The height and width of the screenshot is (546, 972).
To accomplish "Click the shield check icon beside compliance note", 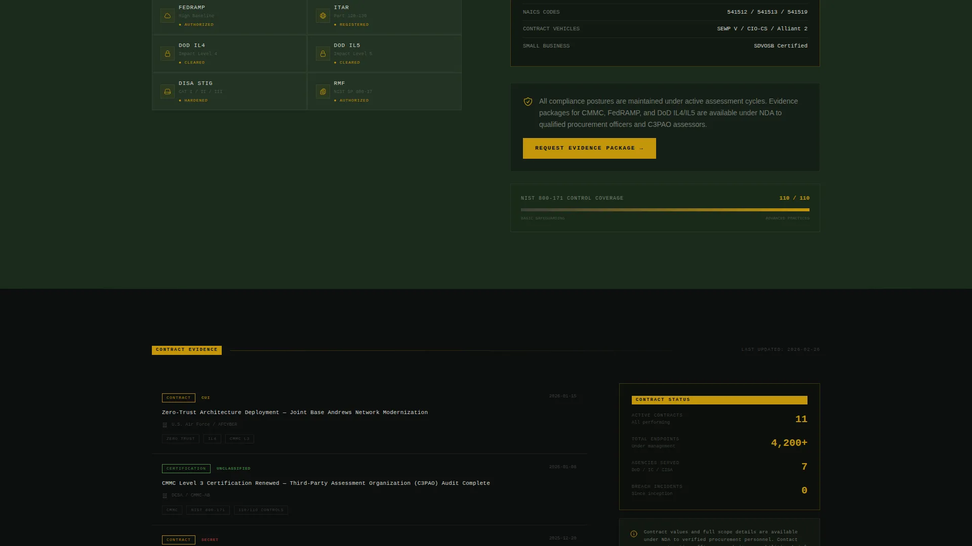I will (528, 102).
